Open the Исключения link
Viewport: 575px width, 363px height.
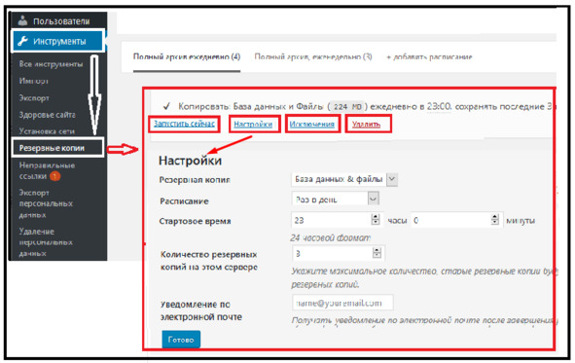[x=311, y=125]
